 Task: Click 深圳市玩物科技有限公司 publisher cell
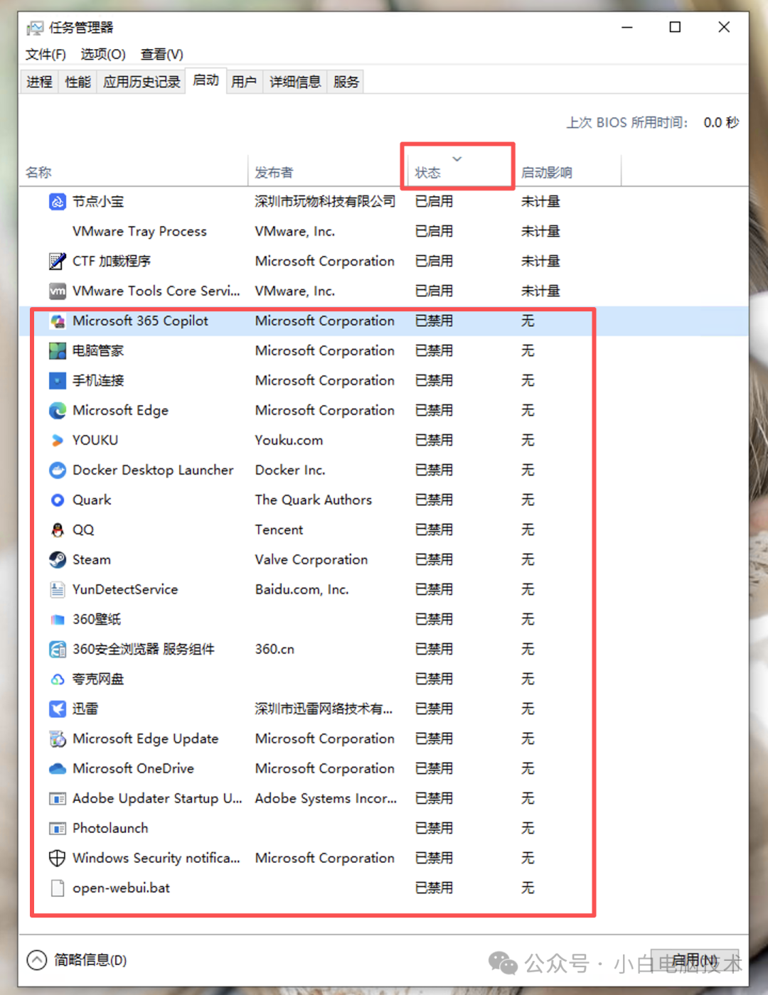325,202
